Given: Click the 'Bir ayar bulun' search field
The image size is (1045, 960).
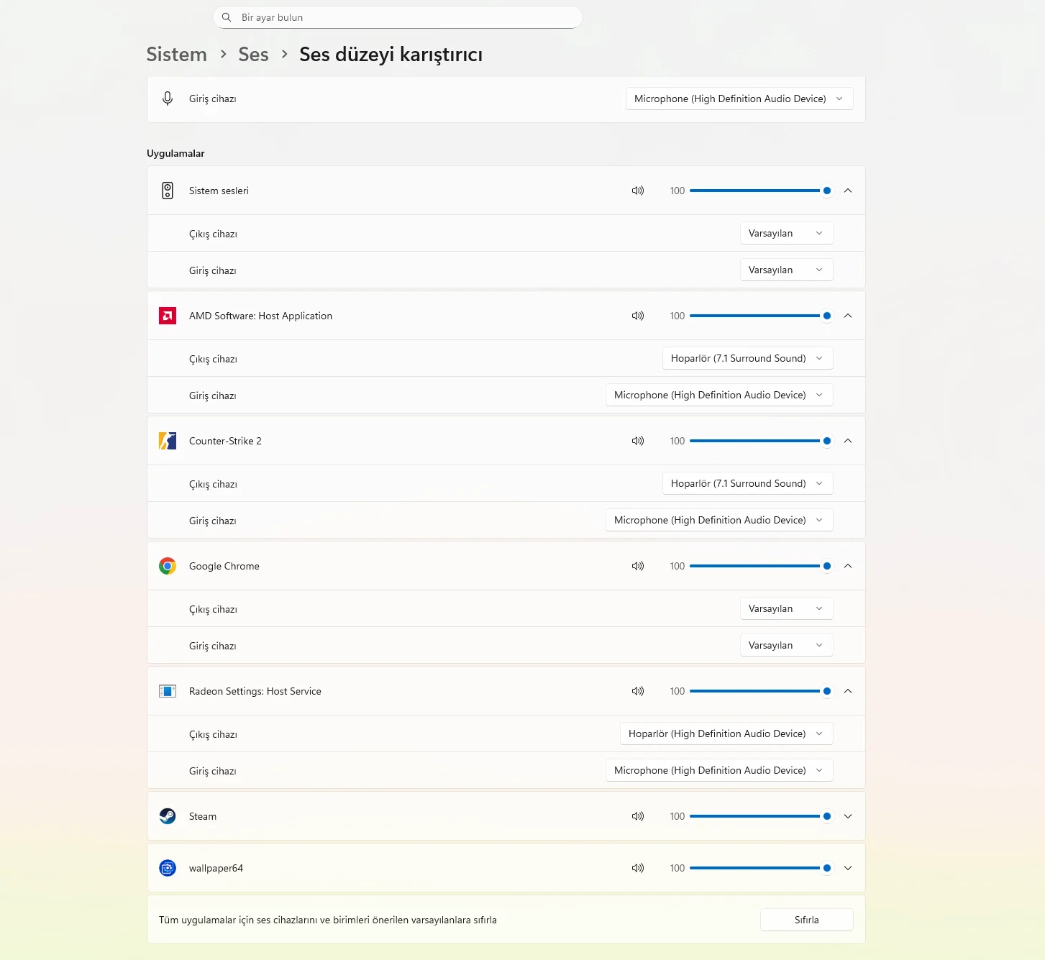Looking at the screenshot, I should click(403, 17).
